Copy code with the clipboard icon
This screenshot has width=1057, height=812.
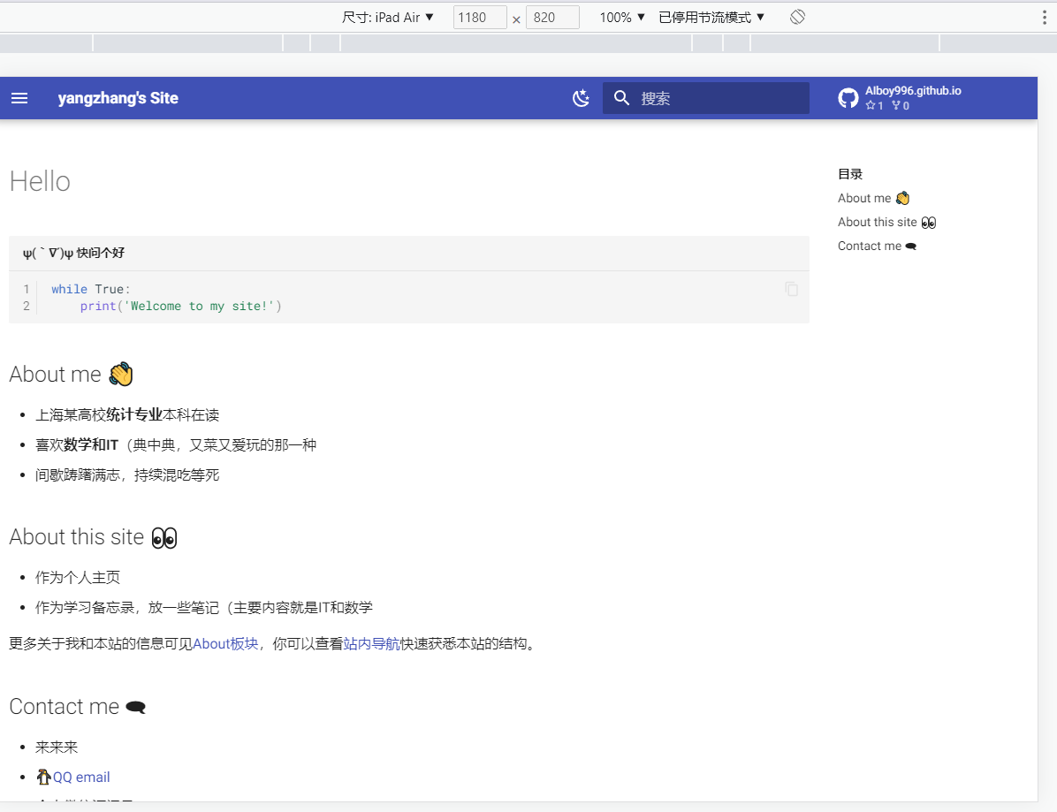(x=792, y=289)
